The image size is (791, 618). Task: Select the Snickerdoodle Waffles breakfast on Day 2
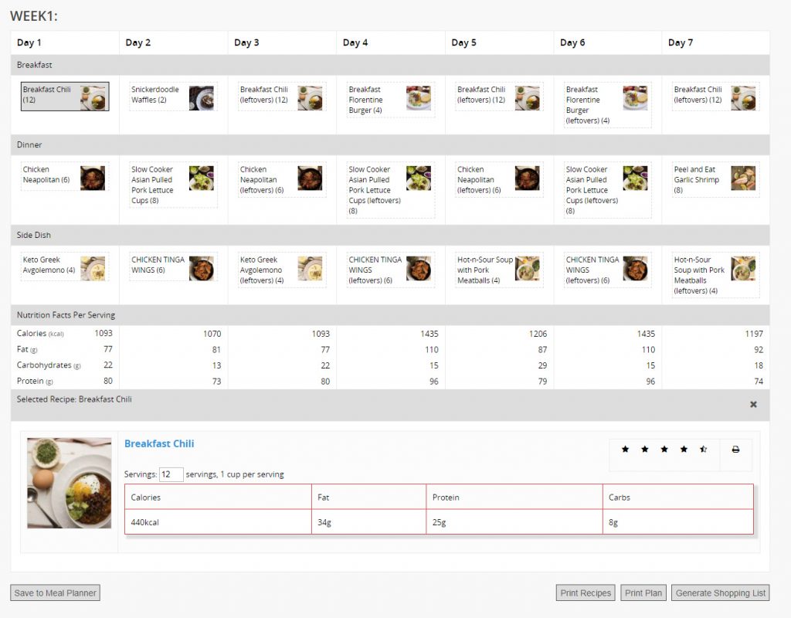172,97
